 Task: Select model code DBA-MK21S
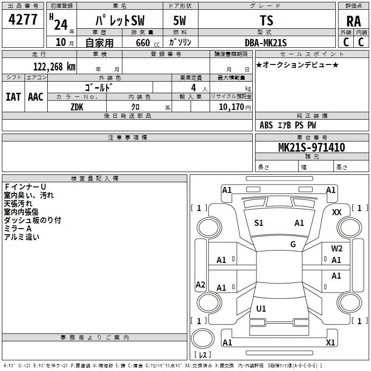tap(266, 43)
